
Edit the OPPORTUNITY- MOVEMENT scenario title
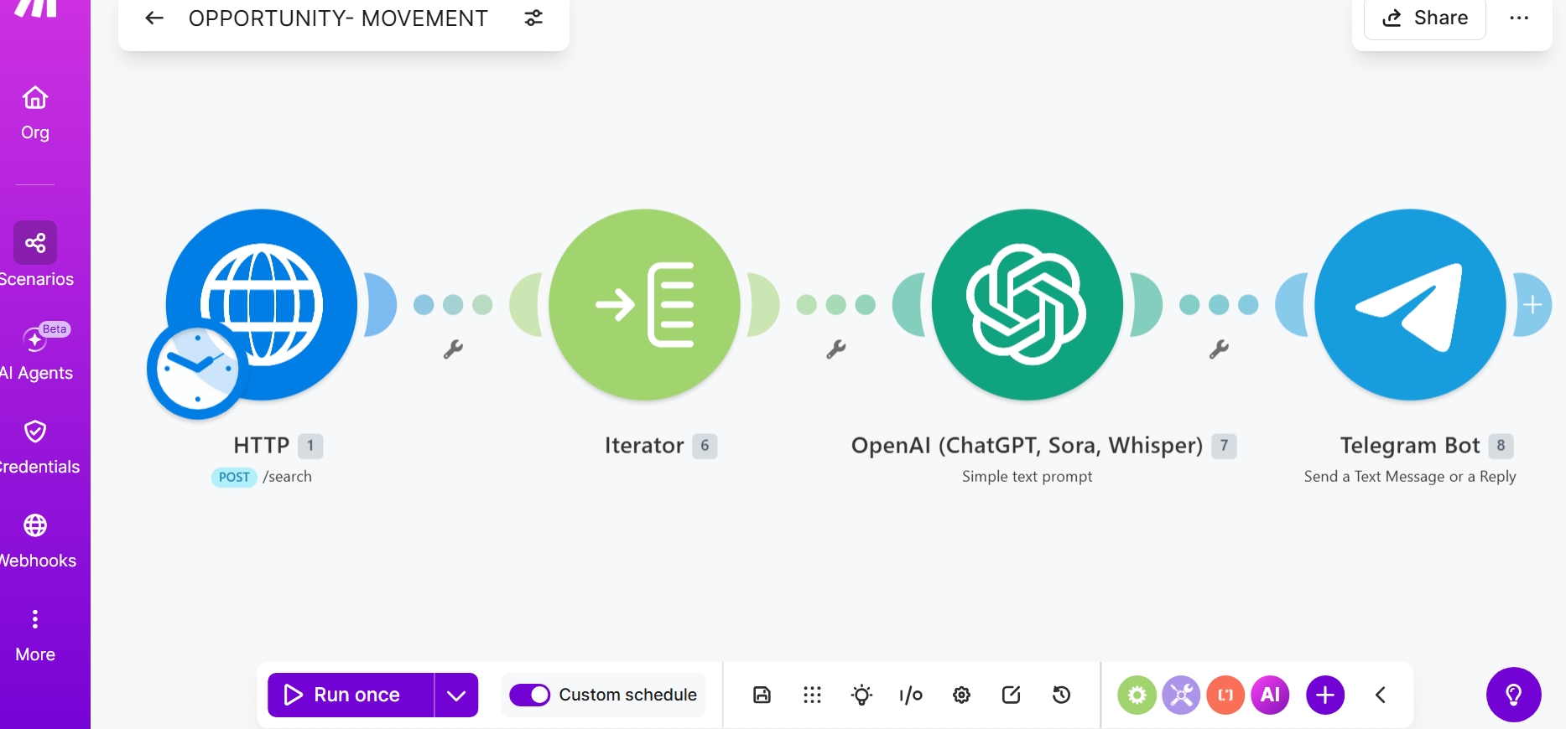point(338,18)
